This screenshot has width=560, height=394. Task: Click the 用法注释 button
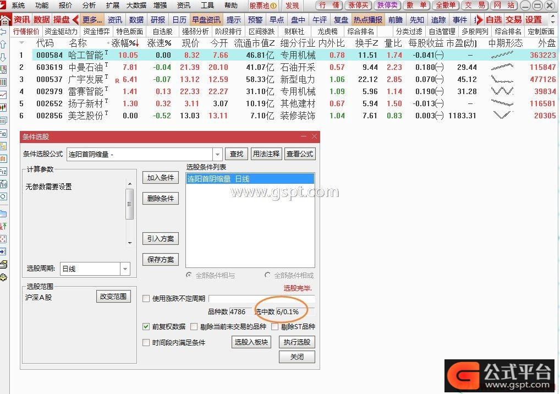tap(266, 154)
